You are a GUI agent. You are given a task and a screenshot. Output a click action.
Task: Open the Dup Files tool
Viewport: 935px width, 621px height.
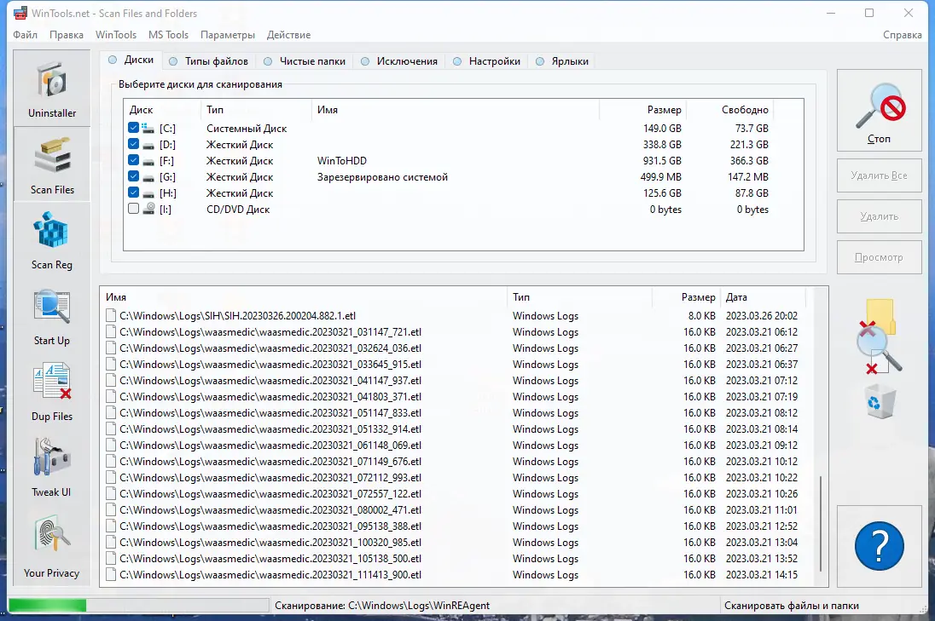(52, 391)
